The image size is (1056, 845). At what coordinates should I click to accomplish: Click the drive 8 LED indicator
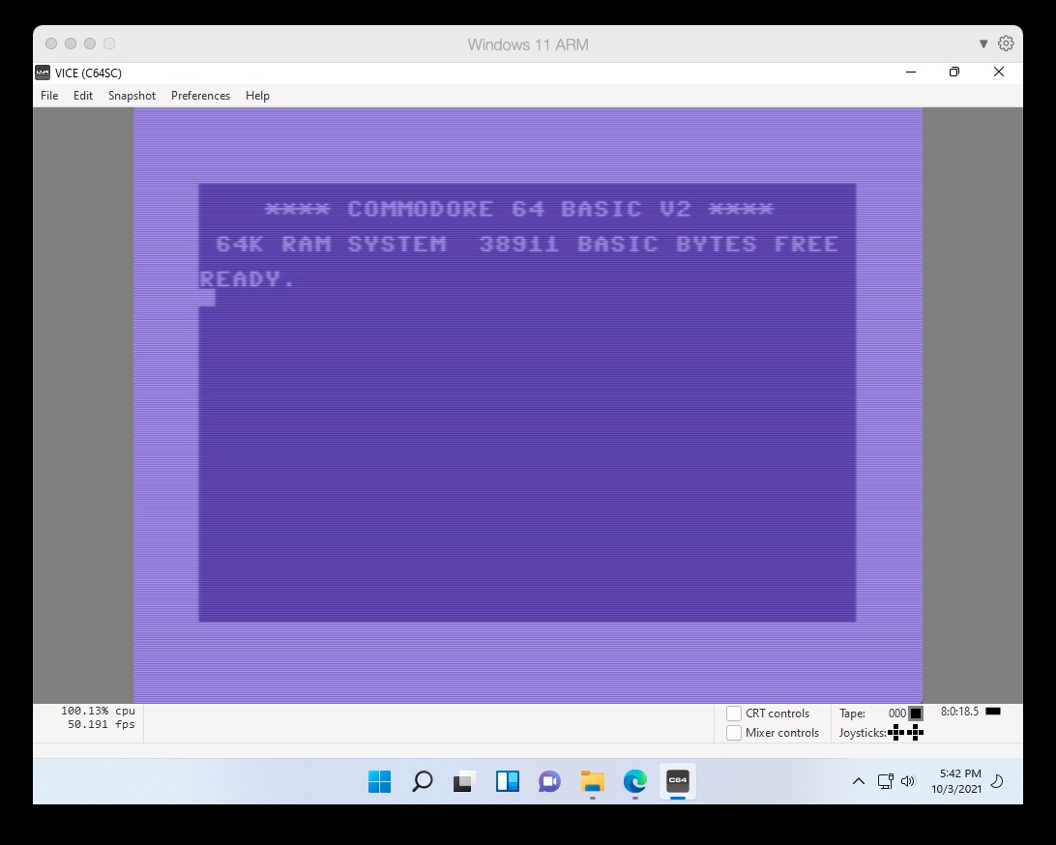click(x=993, y=711)
